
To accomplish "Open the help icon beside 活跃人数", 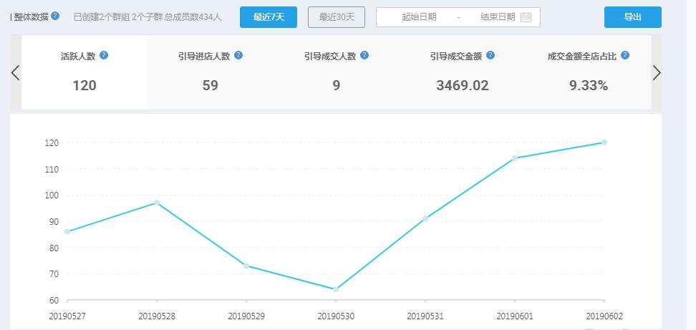I will point(104,55).
